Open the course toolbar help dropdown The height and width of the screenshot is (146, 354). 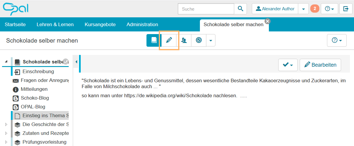pos(337,40)
